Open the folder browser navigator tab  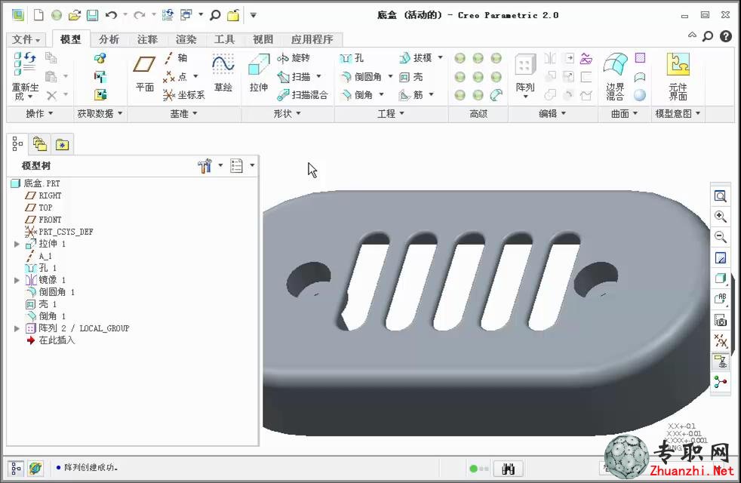pos(40,145)
